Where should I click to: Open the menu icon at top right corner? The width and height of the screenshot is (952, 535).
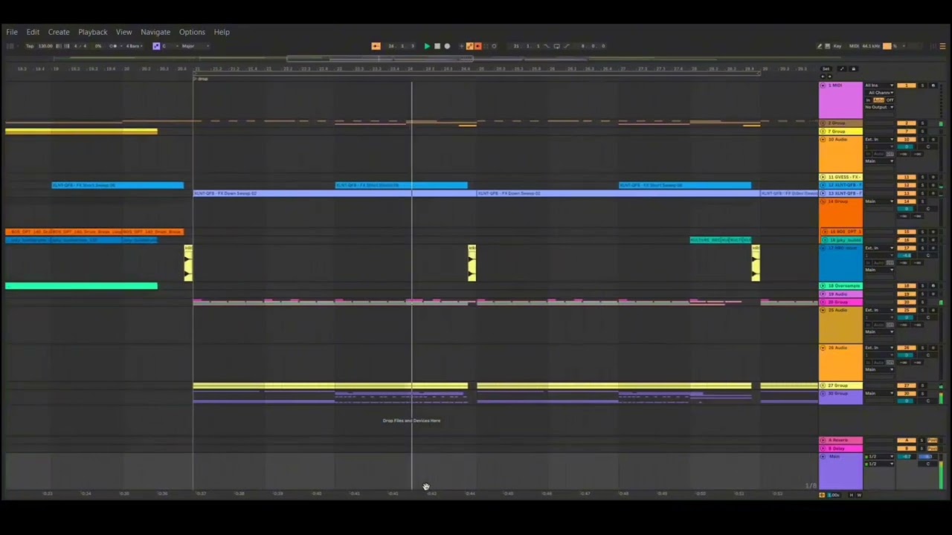[x=942, y=46]
